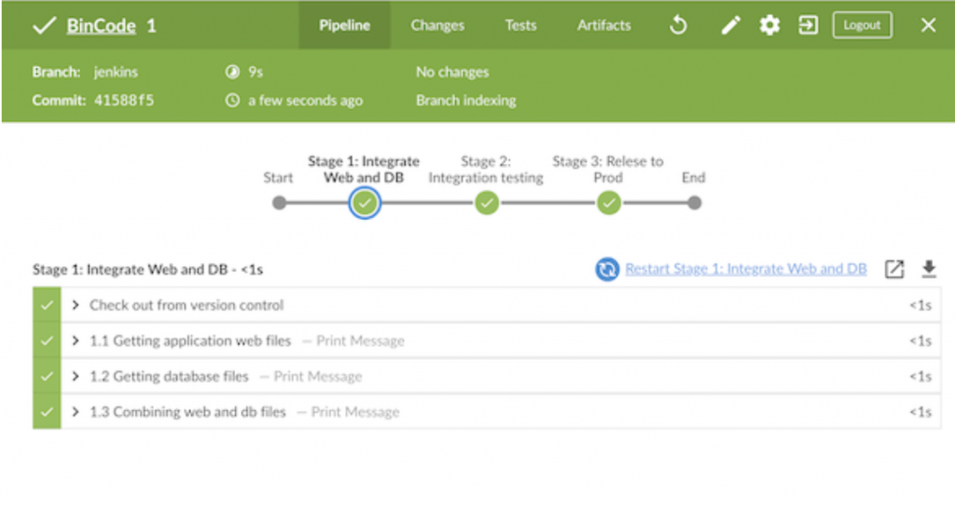The height and width of the screenshot is (506, 955).
Task: Click the rerun pipeline icon in header
Action: (x=678, y=25)
